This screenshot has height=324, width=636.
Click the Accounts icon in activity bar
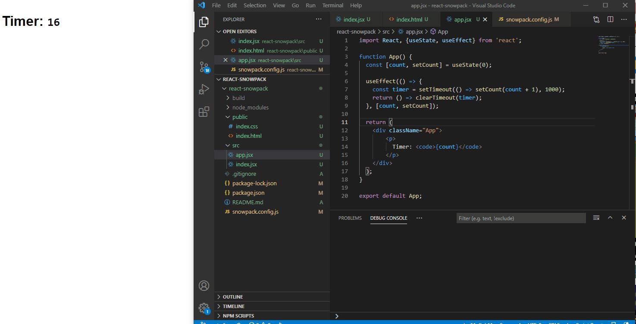click(x=204, y=286)
